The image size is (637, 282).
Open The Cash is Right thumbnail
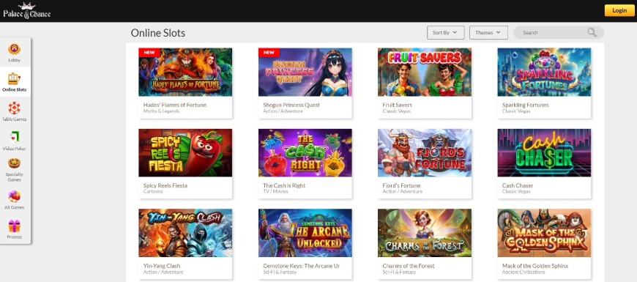coord(305,153)
